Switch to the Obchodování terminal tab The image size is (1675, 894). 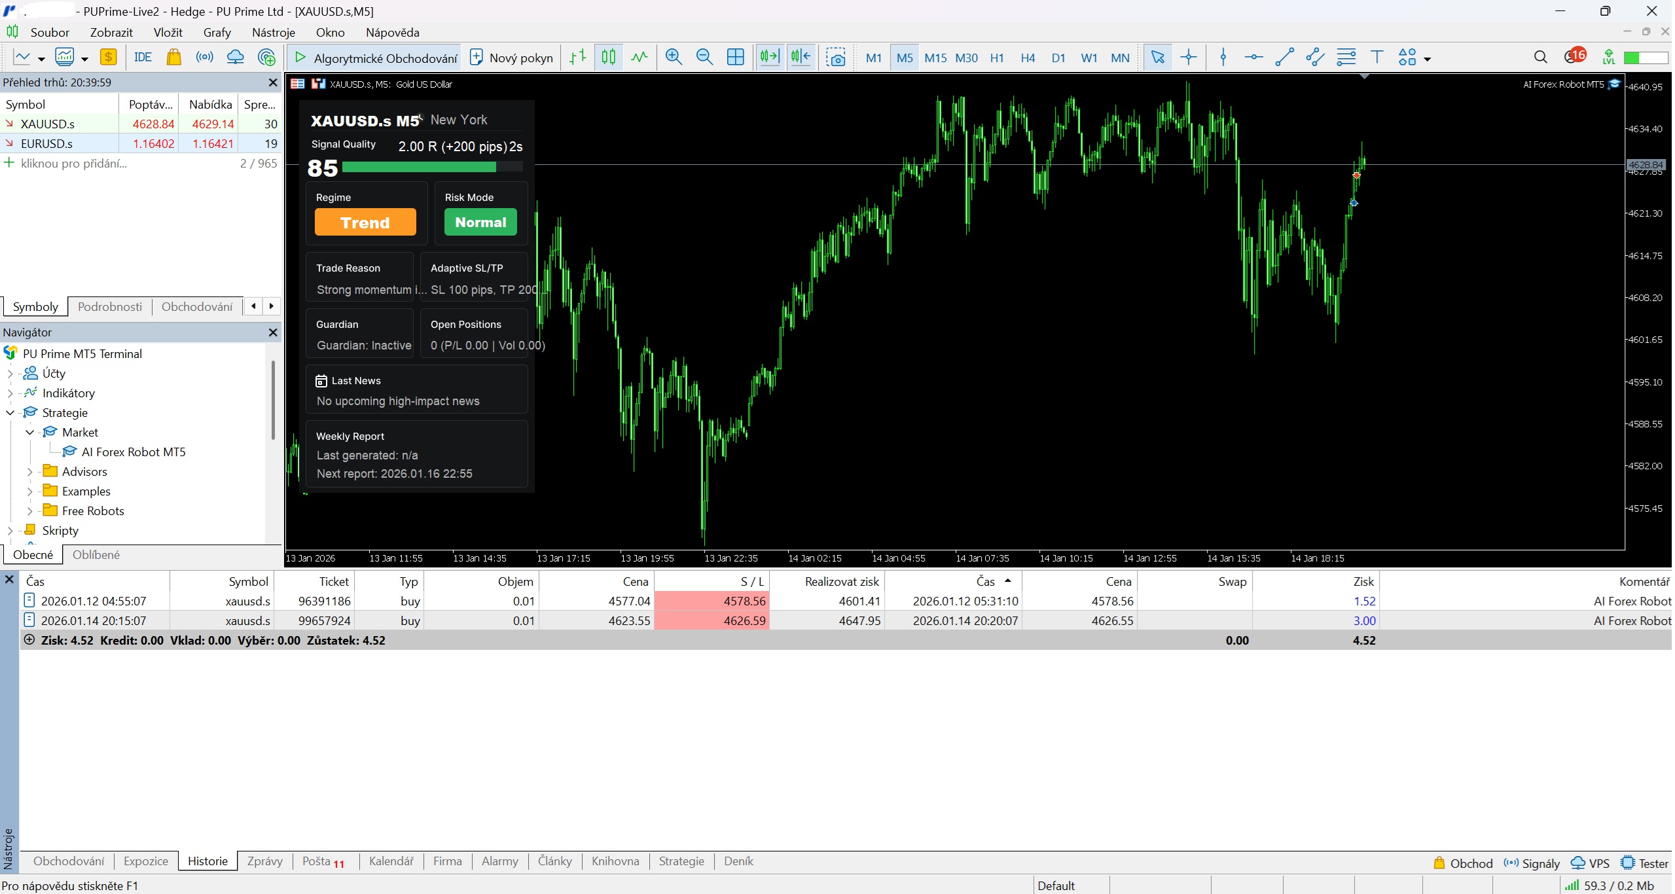point(69,861)
